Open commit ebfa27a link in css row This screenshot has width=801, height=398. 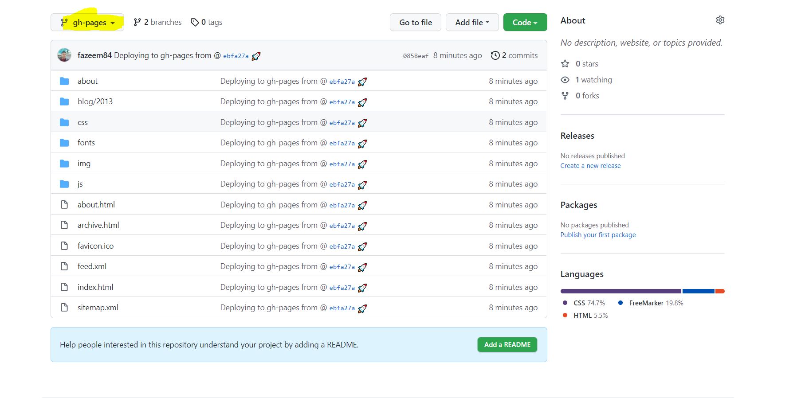342,123
